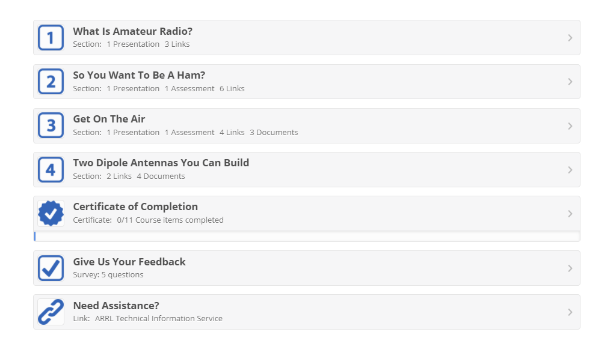Open the Need Assistance chevron arrow
The width and height of the screenshot is (616, 353).
570,312
